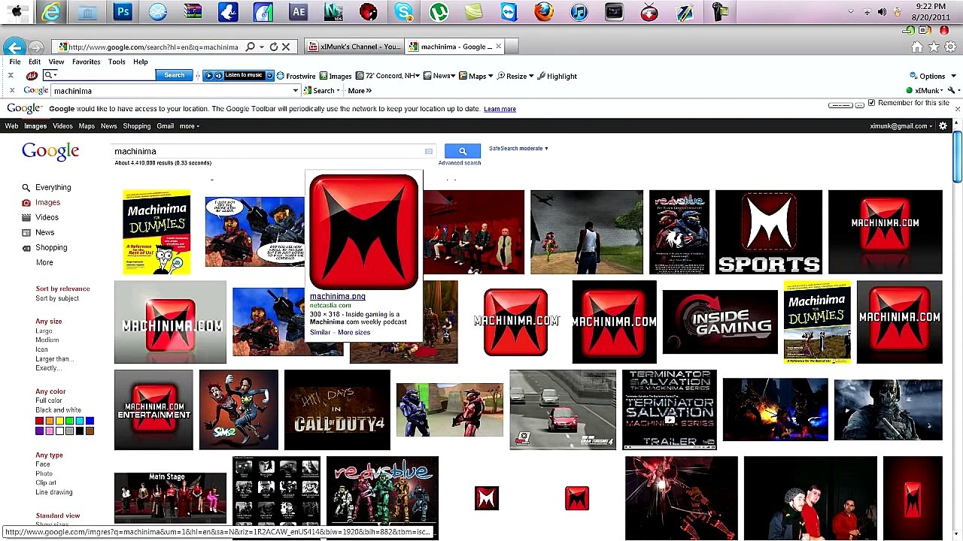Open the Advanced search link
The height and width of the screenshot is (541, 963).
(x=460, y=163)
